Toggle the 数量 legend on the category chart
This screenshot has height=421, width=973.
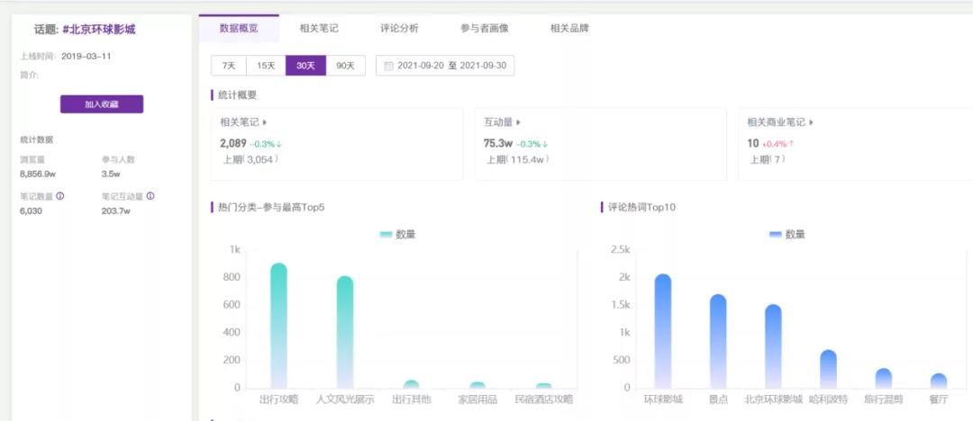click(x=397, y=235)
